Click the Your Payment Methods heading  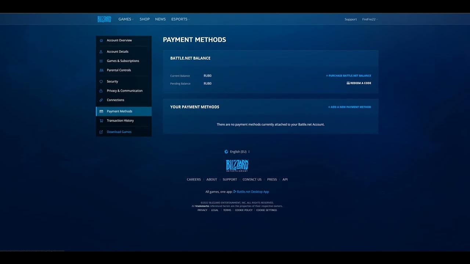pos(195,107)
